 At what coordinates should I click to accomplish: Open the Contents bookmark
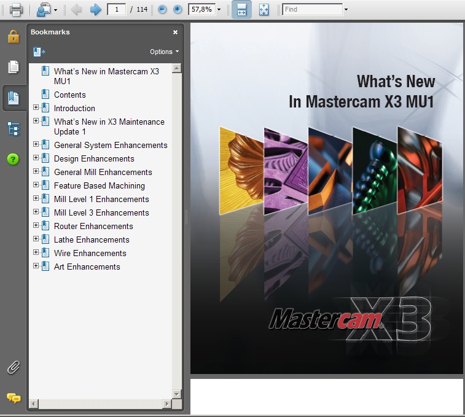[x=69, y=95]
